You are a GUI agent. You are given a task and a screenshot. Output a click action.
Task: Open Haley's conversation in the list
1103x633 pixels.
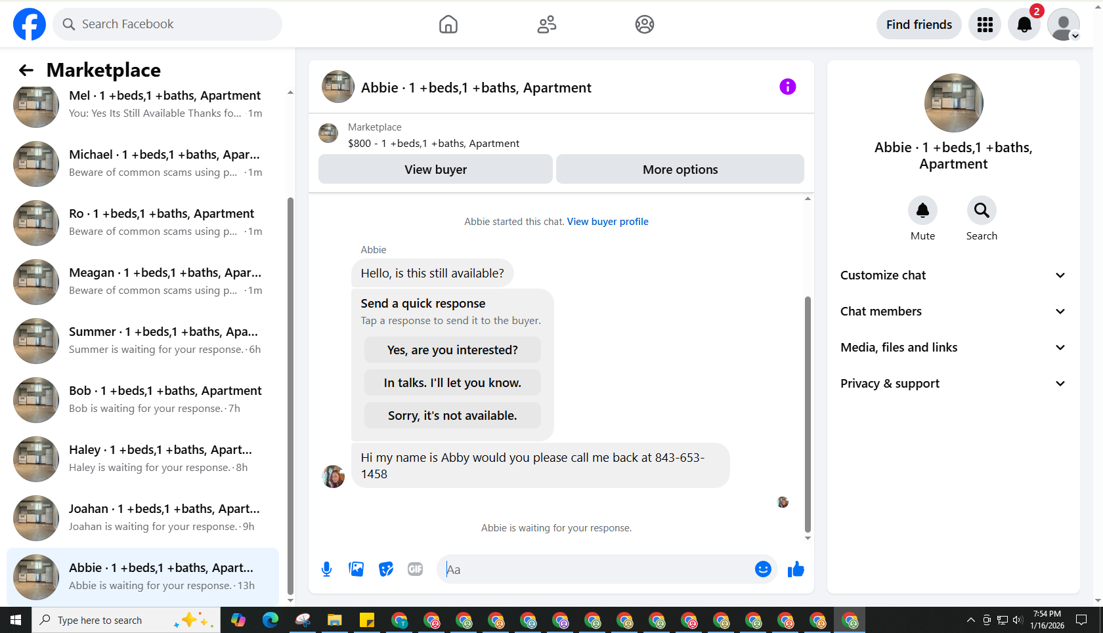pyautogui.click(x=142, y=459)
